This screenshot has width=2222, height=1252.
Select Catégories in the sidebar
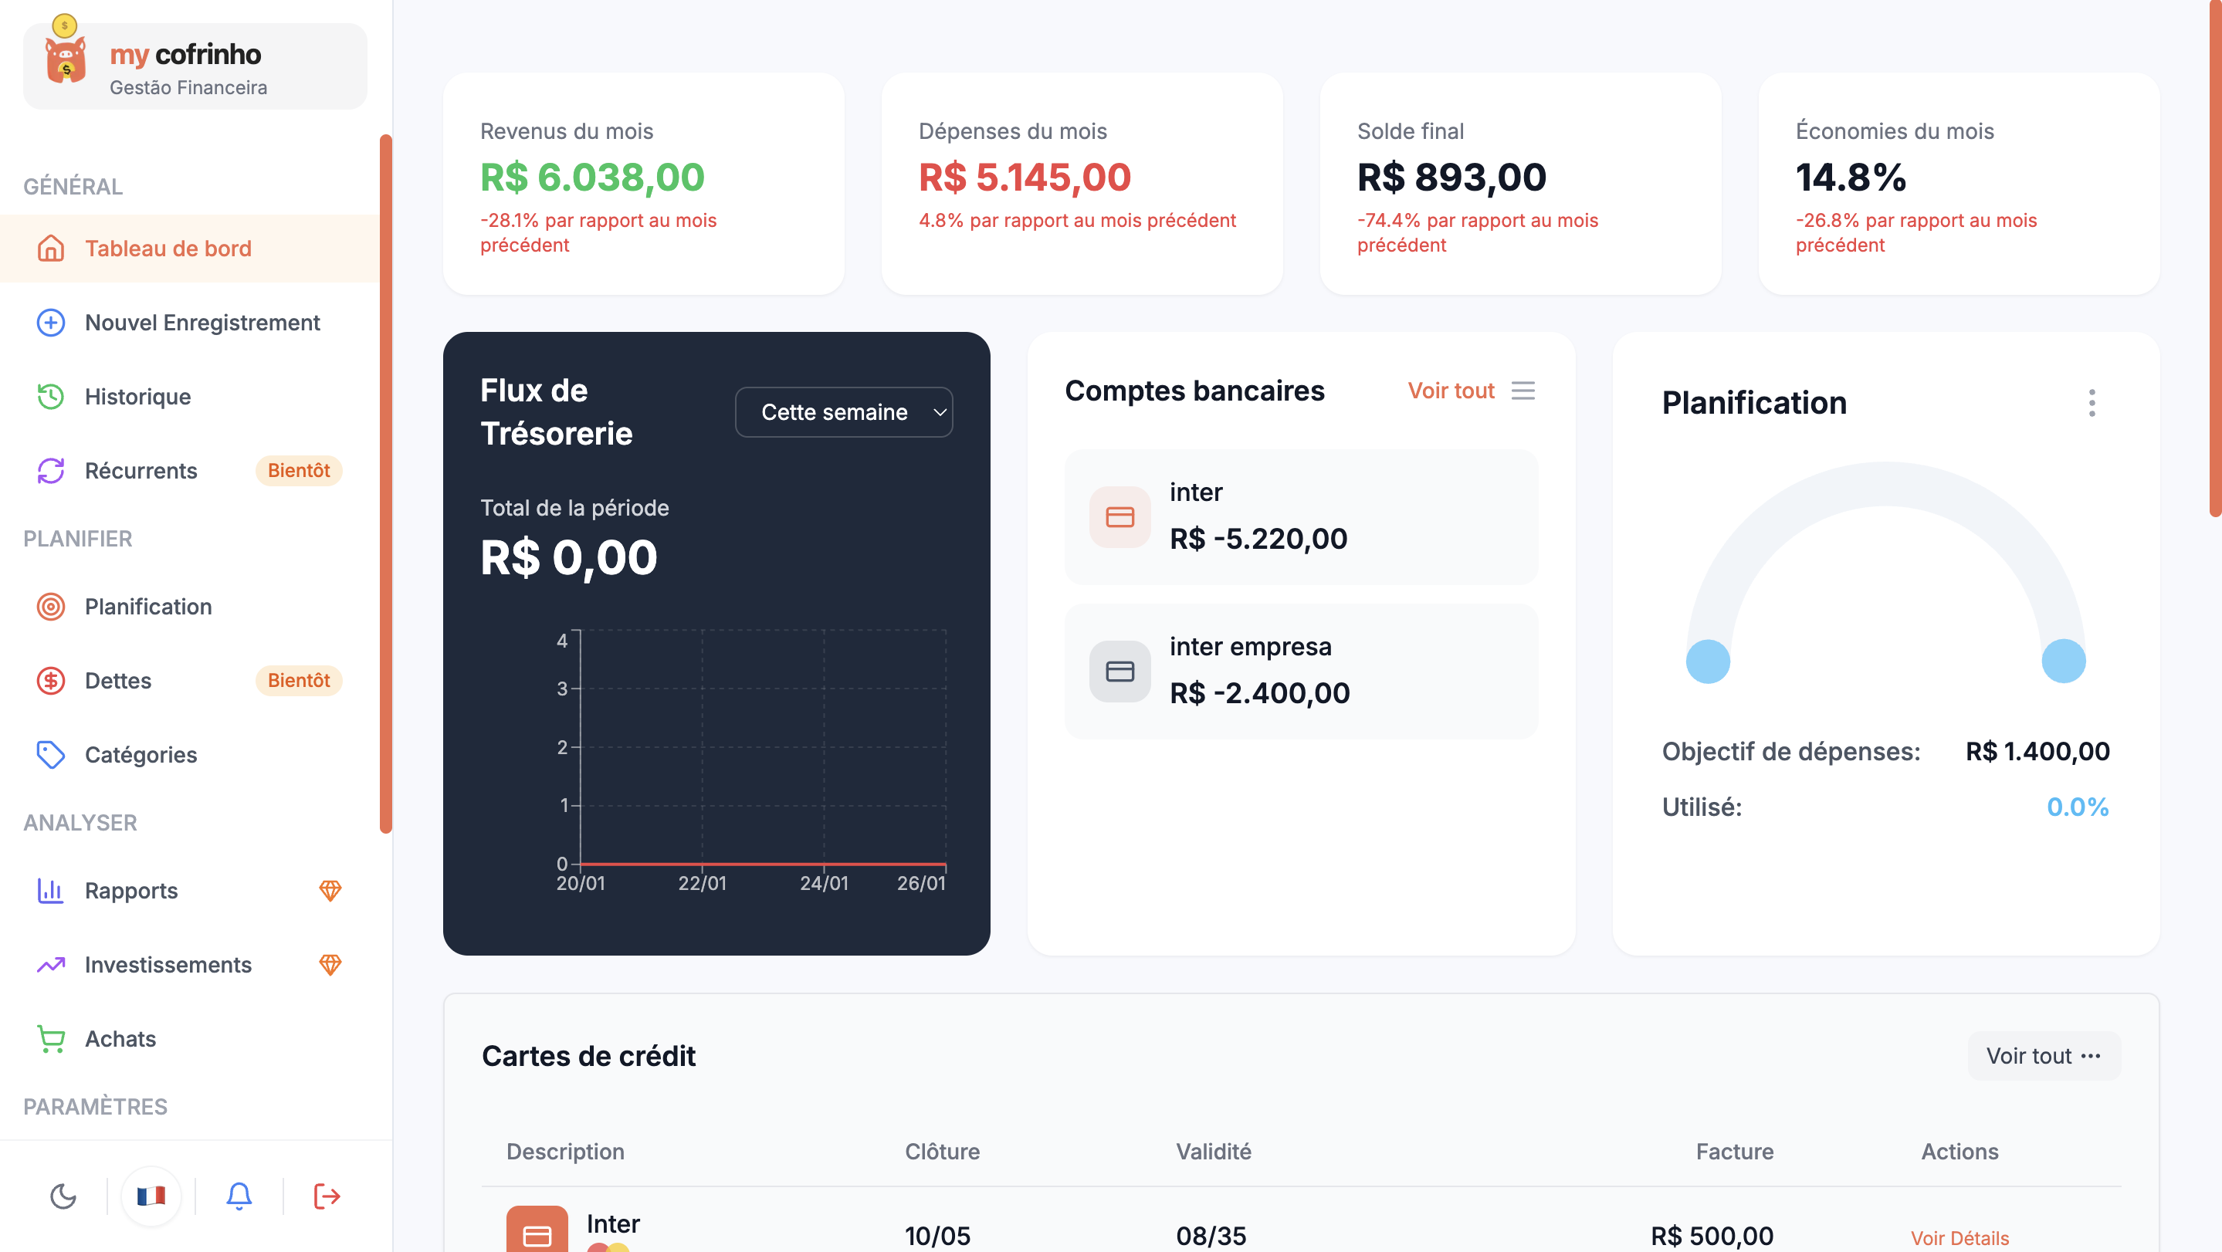[141, 754]
